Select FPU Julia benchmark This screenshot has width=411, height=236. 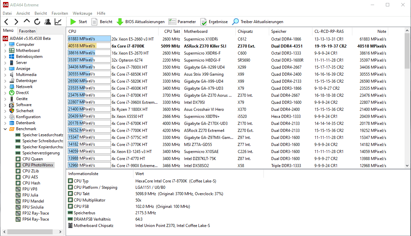click(x=27, y=195)
